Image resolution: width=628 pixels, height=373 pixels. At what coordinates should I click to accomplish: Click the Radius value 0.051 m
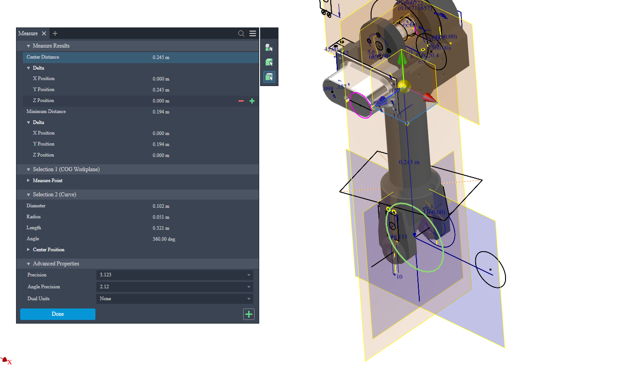pos(161,217)
